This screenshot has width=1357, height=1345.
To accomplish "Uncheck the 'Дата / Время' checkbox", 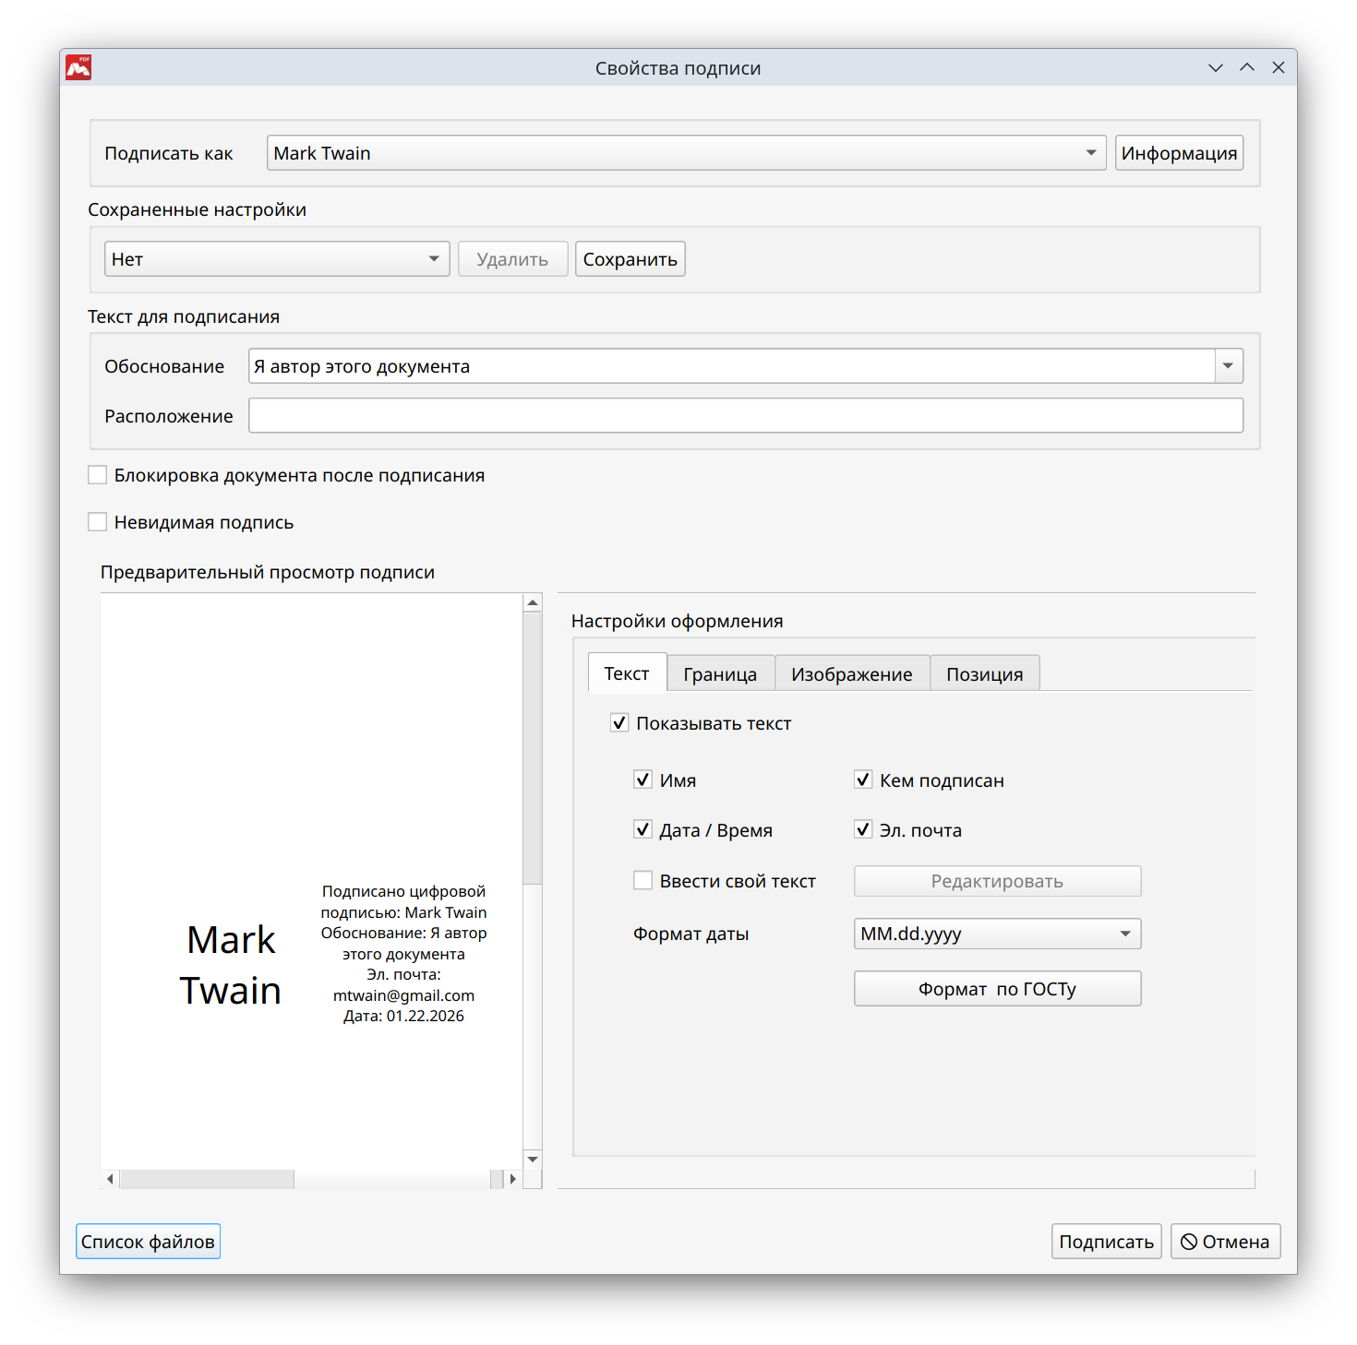I will [643, 830].
